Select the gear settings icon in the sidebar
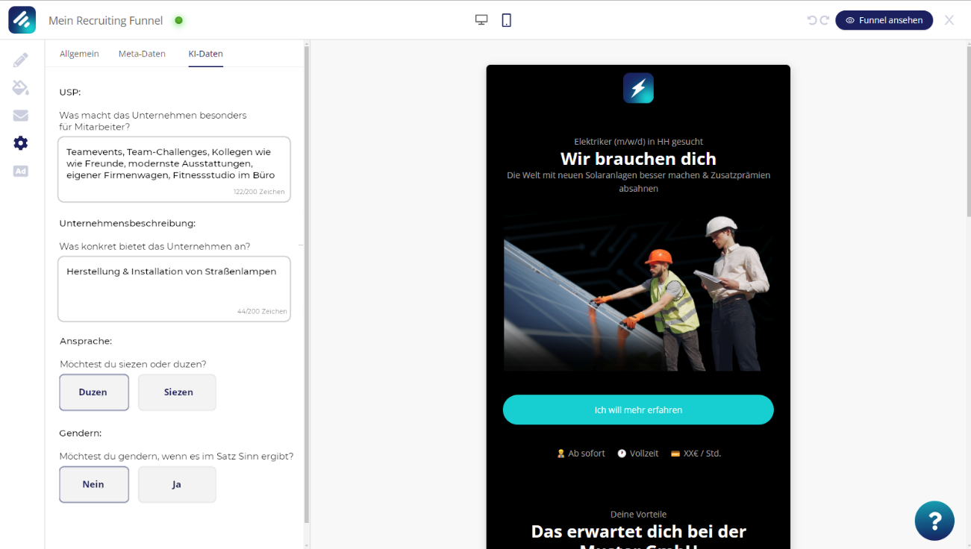Image resolution: width=971 pixels, height=549 pixels. (20, 142)
